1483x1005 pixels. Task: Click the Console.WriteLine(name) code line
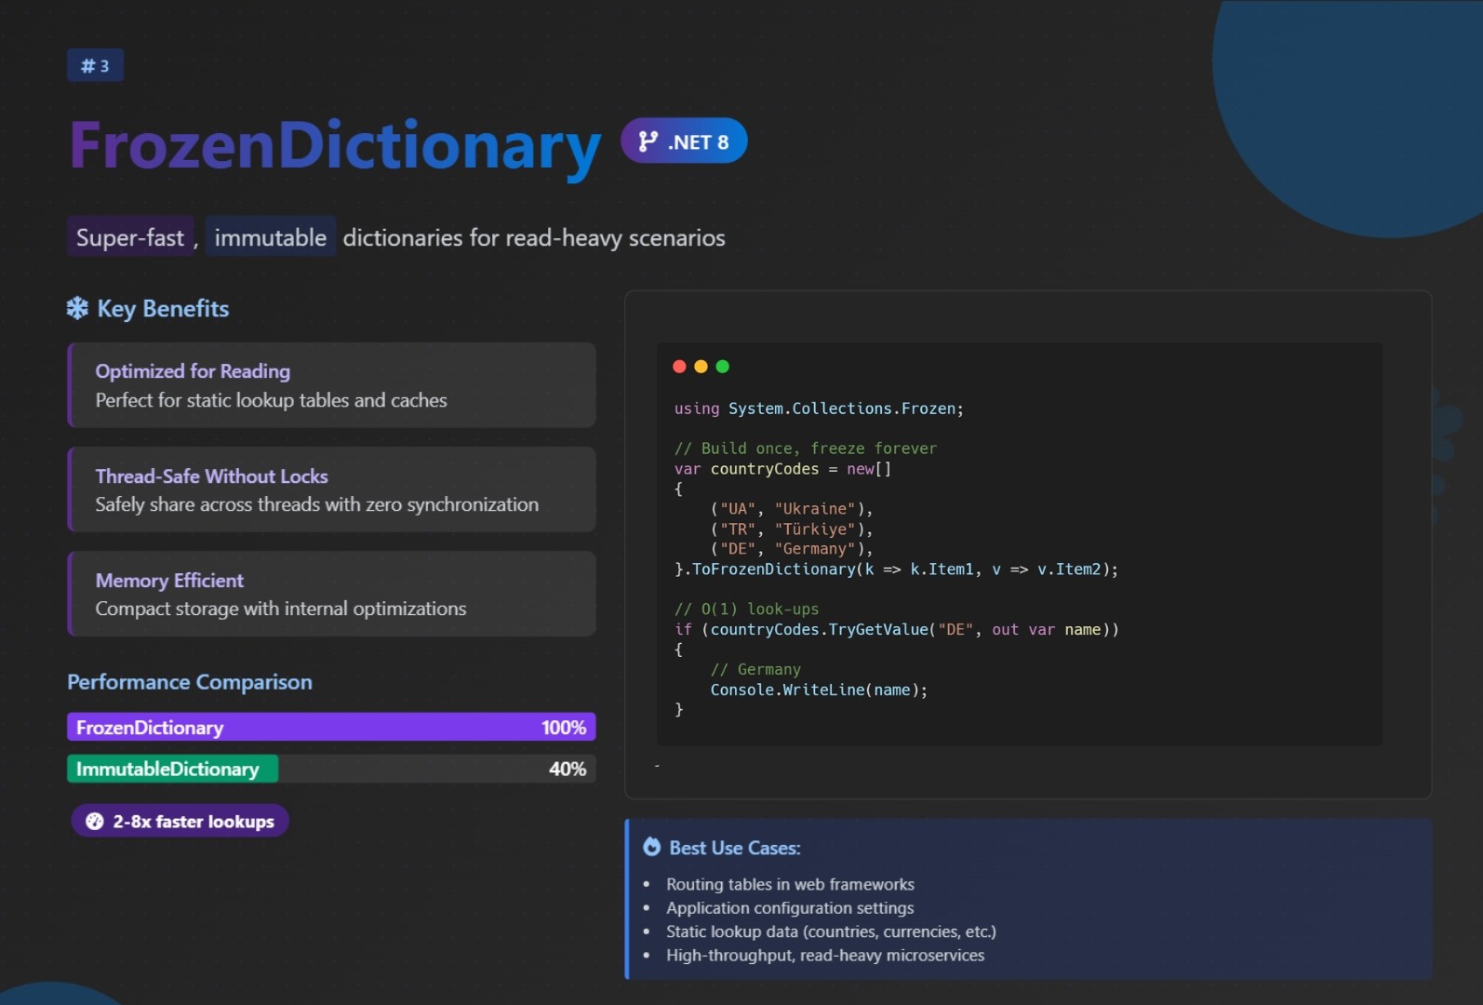819,690
